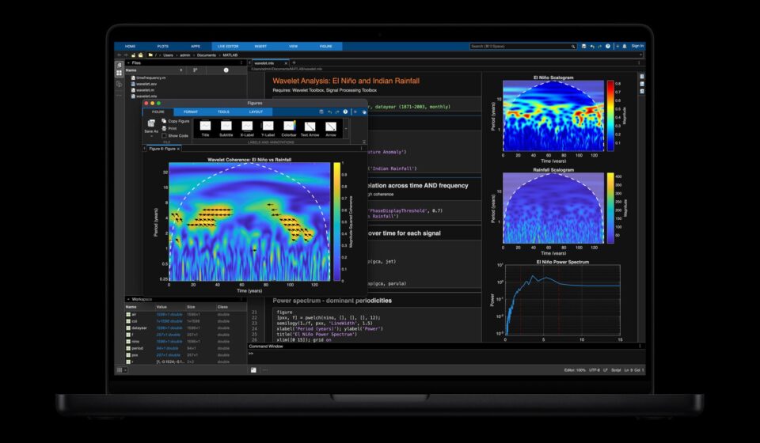Click the Sign In link

click(x=637, y=47)
